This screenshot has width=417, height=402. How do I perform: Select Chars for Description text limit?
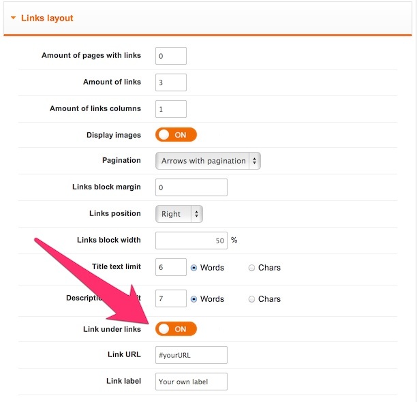pos(252,299)
